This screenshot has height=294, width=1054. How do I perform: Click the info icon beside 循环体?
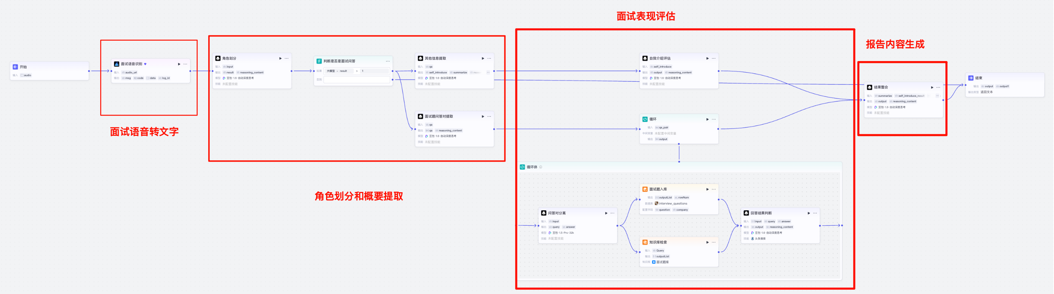tap(540, 167)
